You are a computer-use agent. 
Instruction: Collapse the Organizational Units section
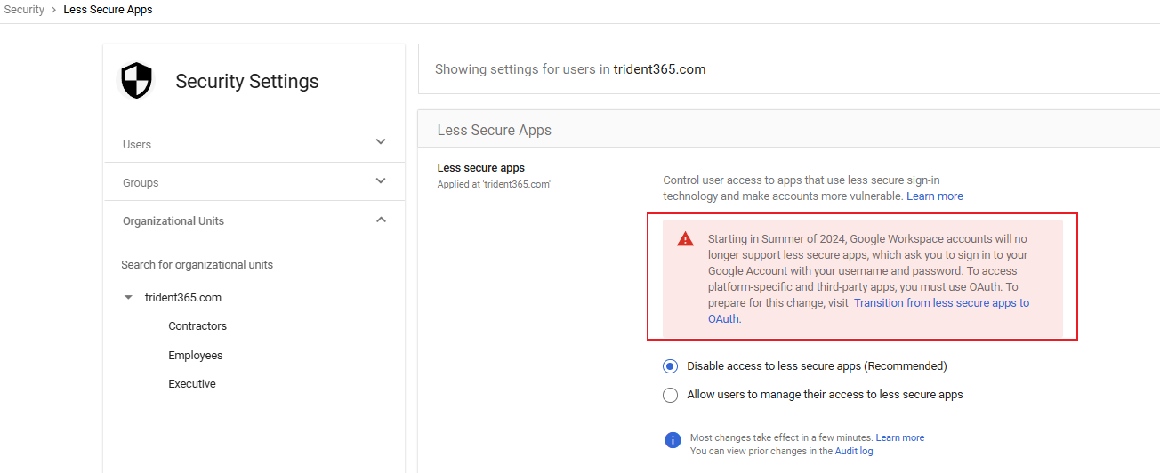tap(381, 220)
